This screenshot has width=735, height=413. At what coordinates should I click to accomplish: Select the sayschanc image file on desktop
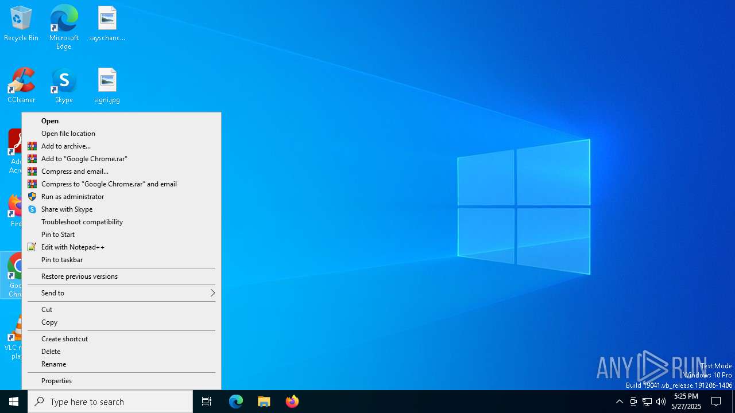coord(107,24)
